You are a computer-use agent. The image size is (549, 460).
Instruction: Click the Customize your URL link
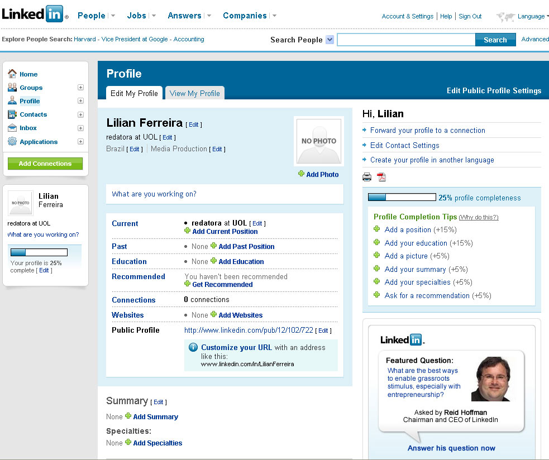pyautogui.click(x=236, y=347)
